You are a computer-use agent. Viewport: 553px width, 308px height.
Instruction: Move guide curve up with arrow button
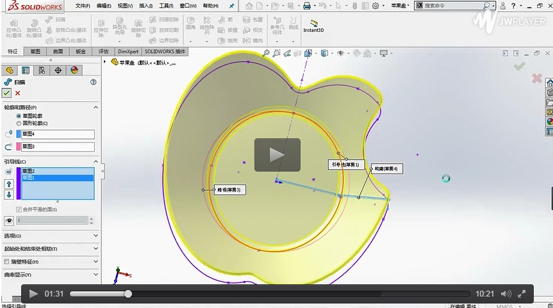(9, 184)
